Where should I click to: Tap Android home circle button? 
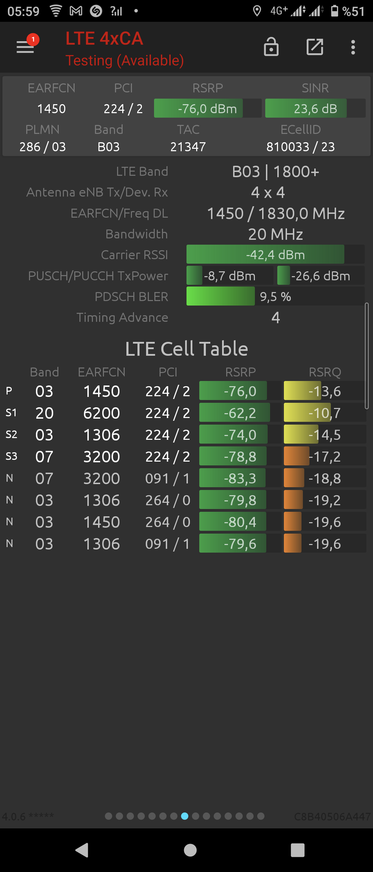click(x=190, y=850)
